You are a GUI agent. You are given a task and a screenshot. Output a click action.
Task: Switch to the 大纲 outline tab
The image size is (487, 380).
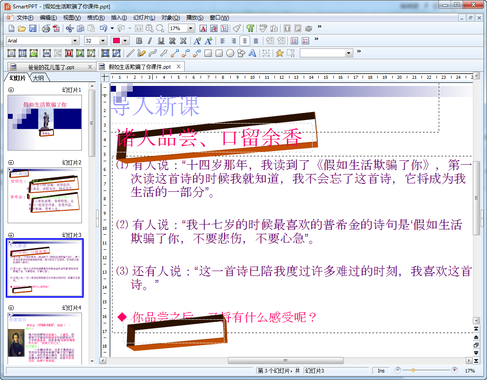click(x=39, y=78)
